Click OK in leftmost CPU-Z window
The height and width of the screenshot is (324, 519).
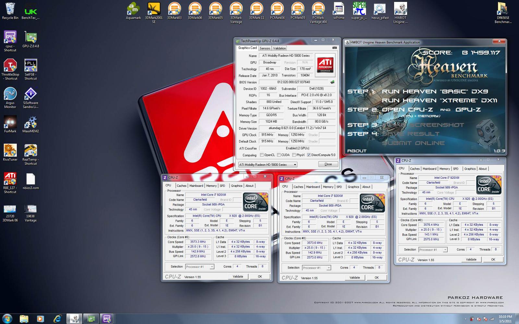click(x=260, y=277)
